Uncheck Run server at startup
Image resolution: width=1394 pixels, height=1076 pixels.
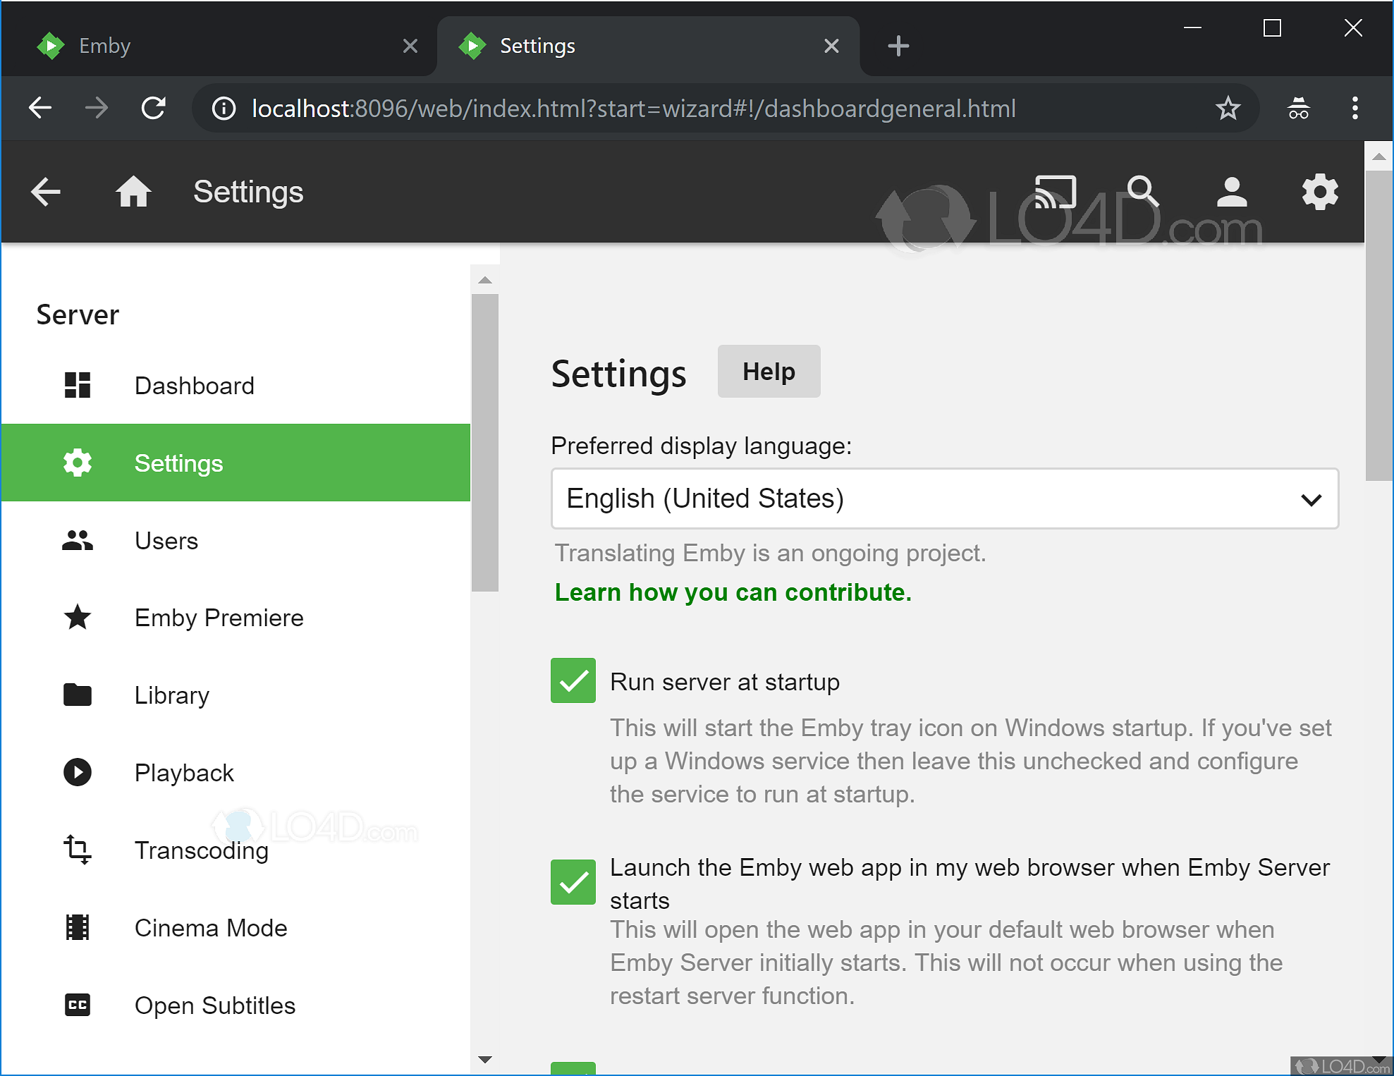coord(573,680)
